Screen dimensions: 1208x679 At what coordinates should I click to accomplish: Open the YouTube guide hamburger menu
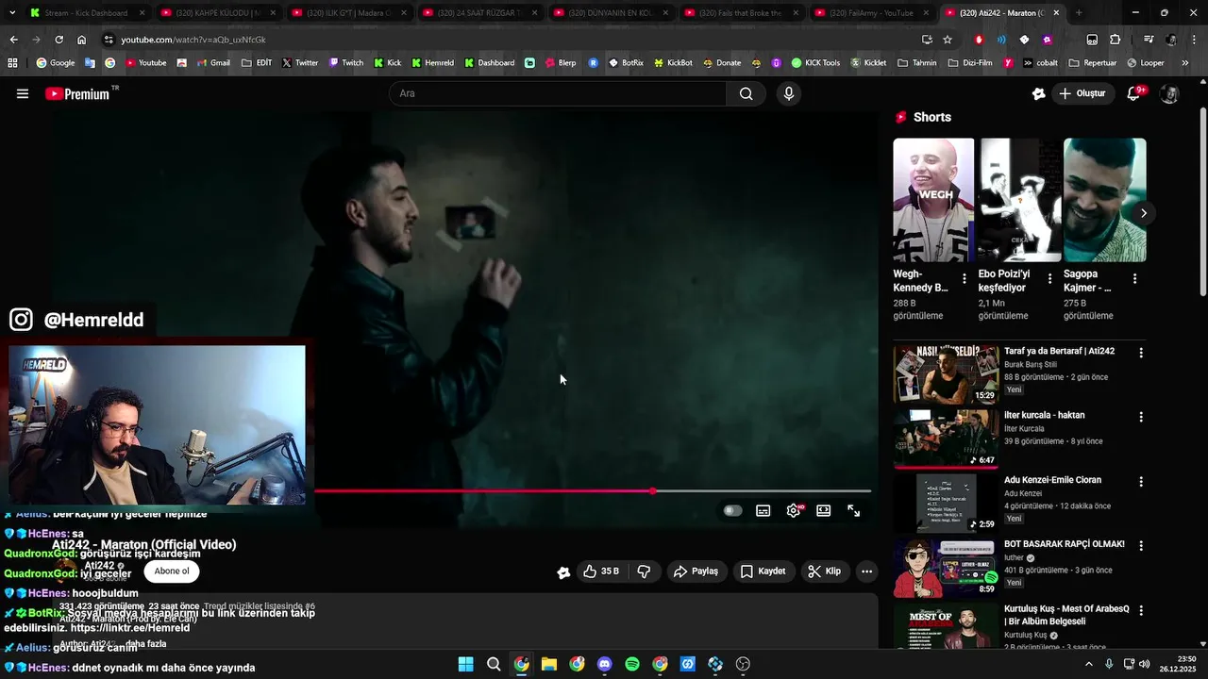coord(23,93)
